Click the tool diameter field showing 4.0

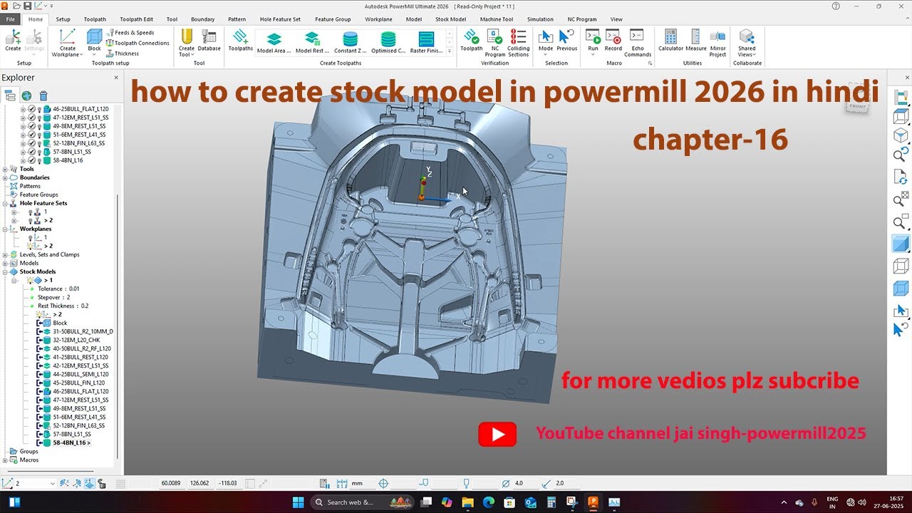pyautogui.click(x=524, y=483)
